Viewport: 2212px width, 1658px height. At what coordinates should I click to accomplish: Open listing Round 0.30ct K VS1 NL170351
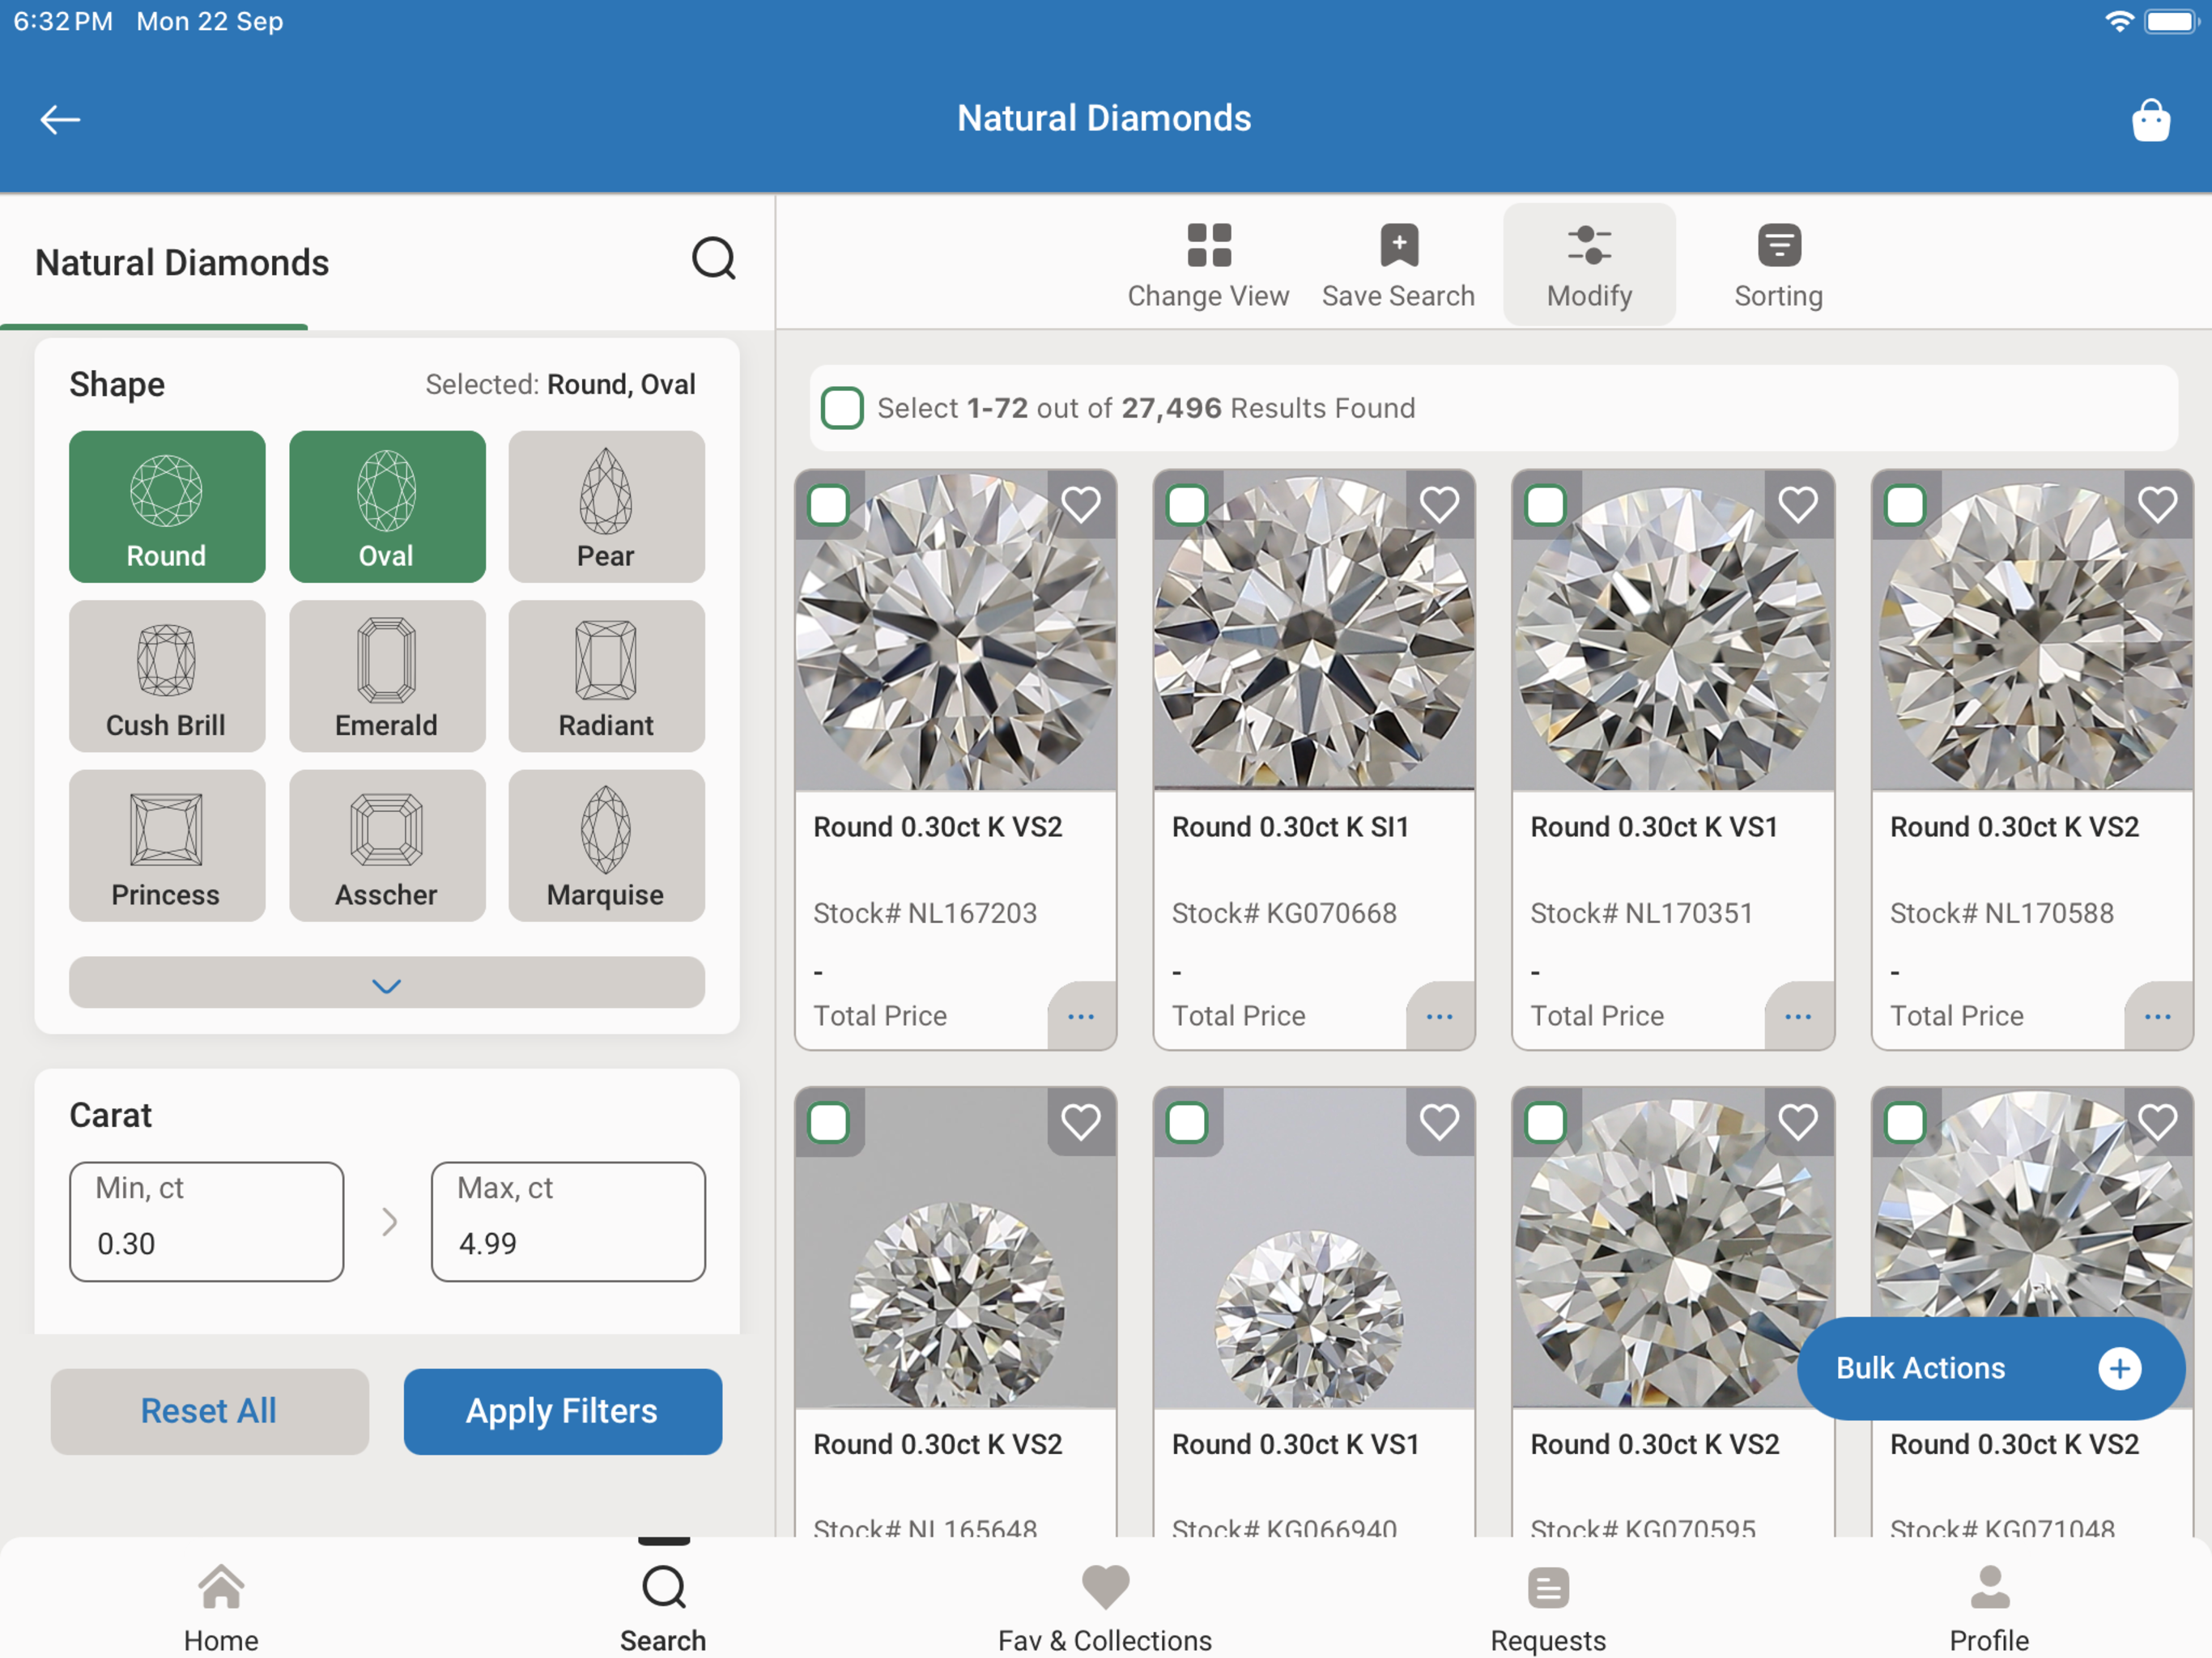(1654, 828)
